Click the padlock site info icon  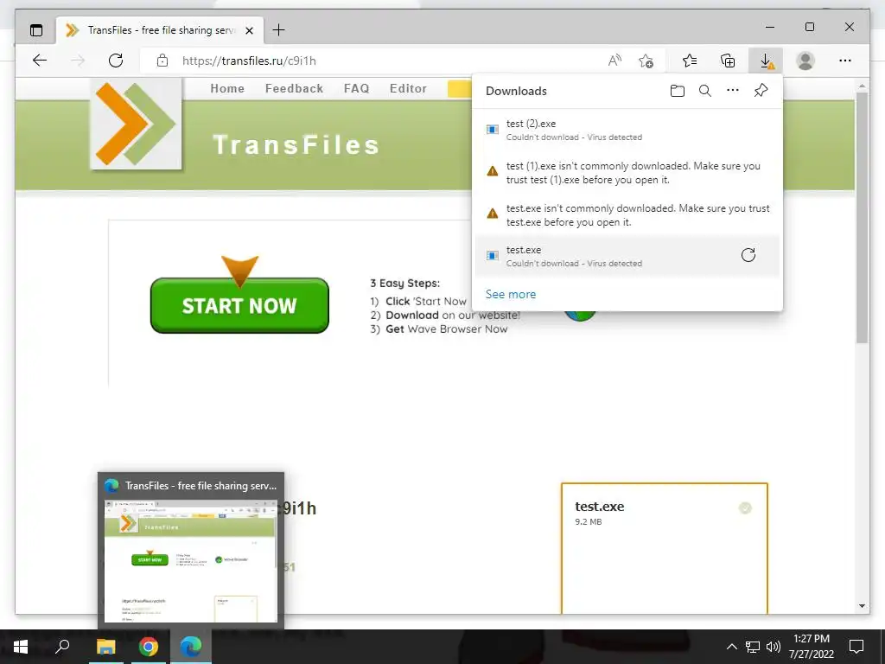coord(162,61)
